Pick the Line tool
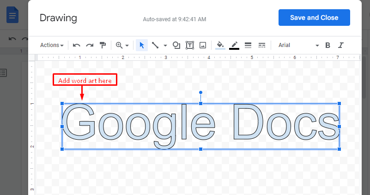The height and width of the screenshot is (195, 370). [155, 45]
